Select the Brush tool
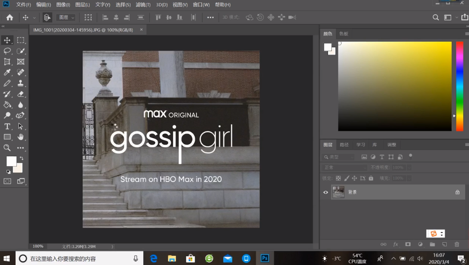This screenshot has width=469, height=265. click(7, 83)
